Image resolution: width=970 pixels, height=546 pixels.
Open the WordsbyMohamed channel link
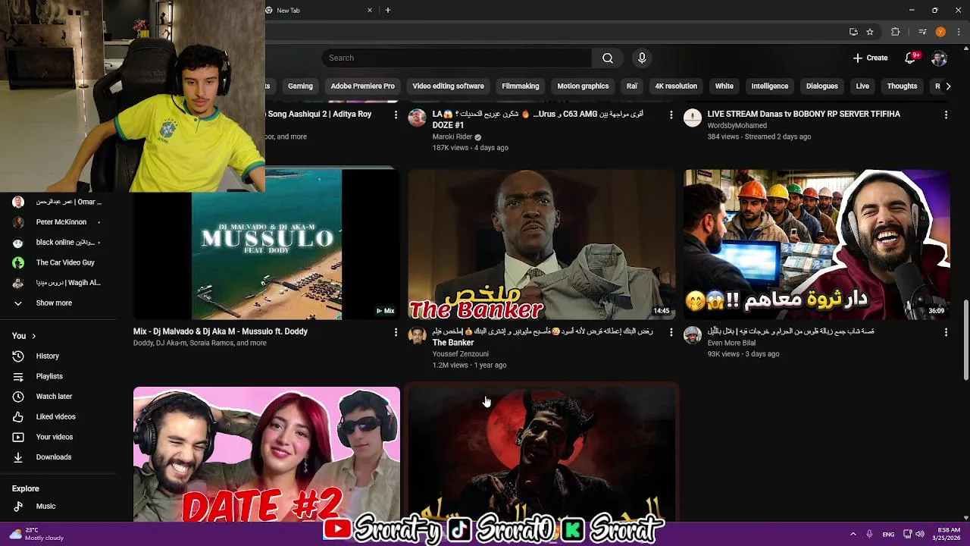(x=737, y=126)
